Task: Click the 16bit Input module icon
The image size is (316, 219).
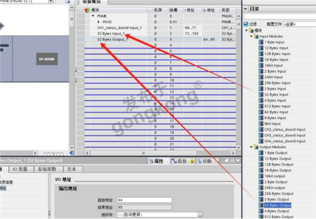Action: pyautogui.click(x=261, y=65)
